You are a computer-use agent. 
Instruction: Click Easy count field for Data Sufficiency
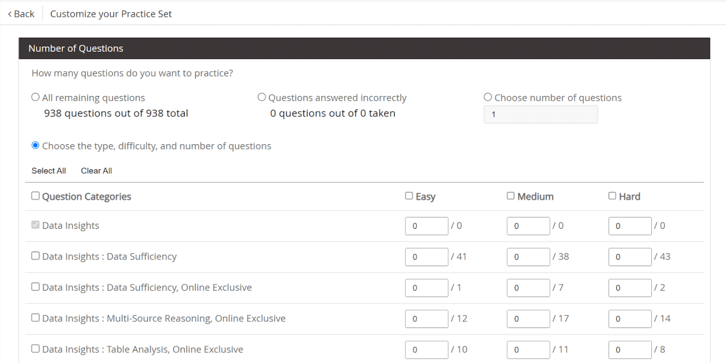click(426, 257)
